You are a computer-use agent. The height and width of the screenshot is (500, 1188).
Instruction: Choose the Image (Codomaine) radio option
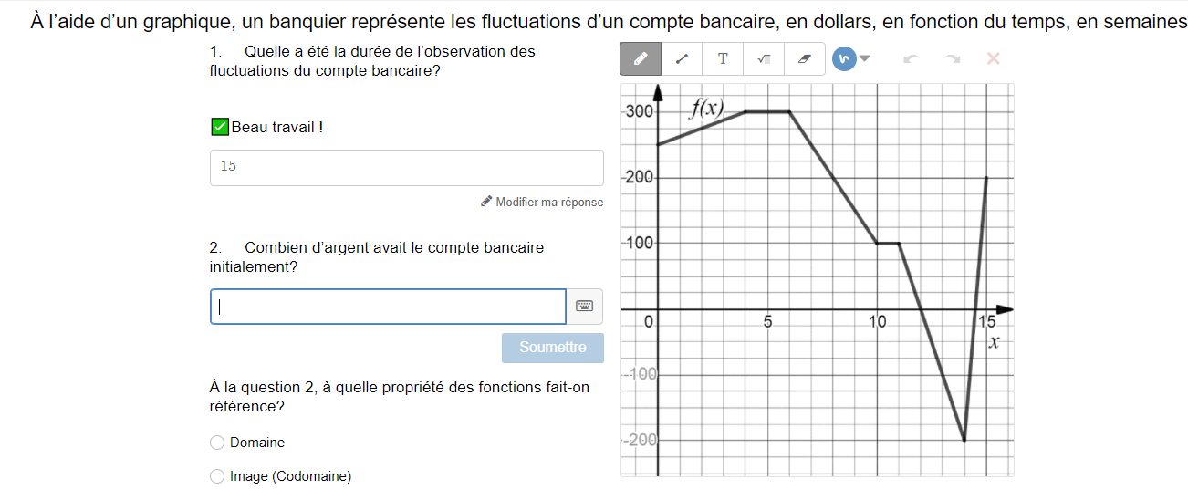click(217, 476)
